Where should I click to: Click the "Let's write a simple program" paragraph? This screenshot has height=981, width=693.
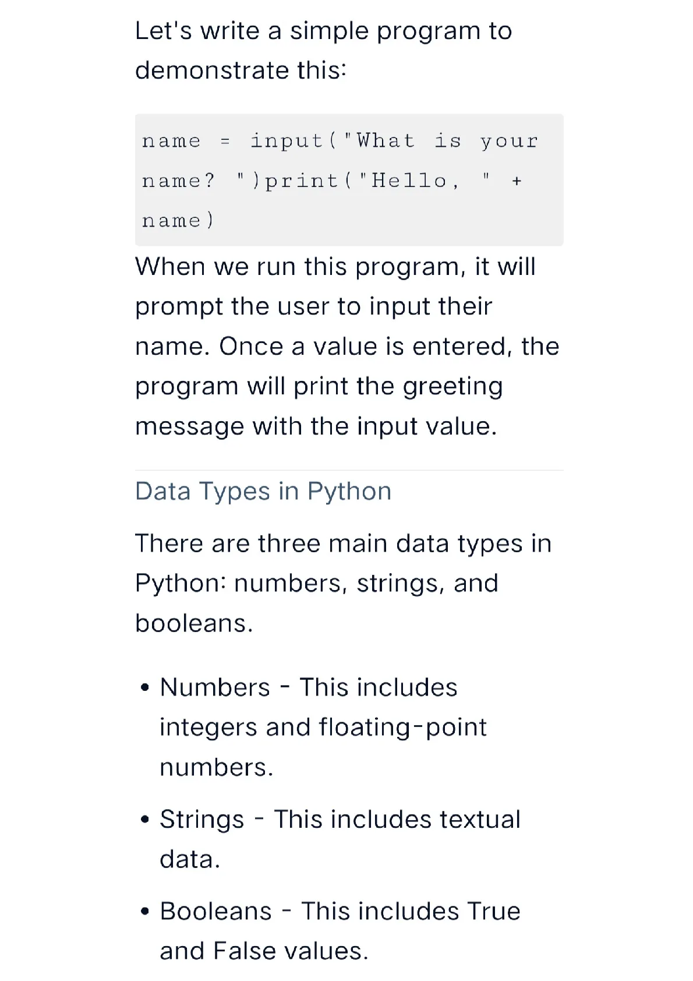point(323,50)
